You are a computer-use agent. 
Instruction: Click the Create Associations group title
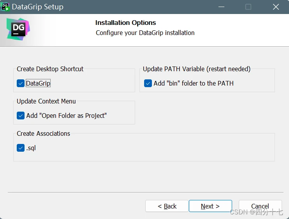(43, 133)
